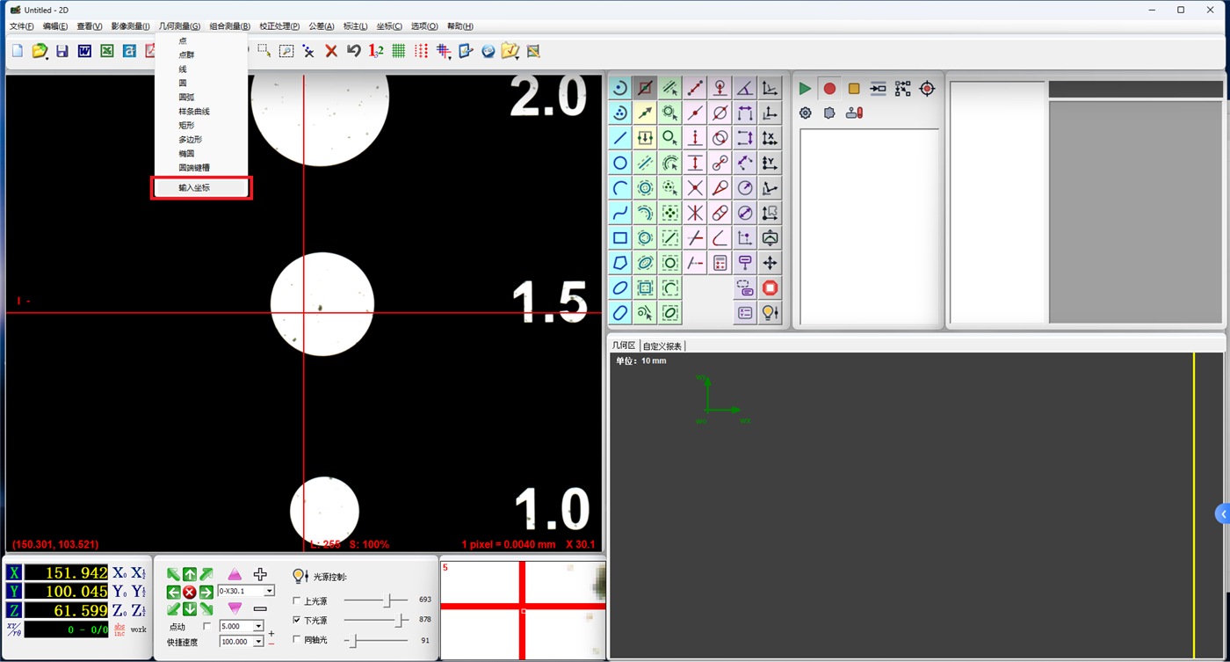Select the spline curve tool in the palette

coord(620,213)
